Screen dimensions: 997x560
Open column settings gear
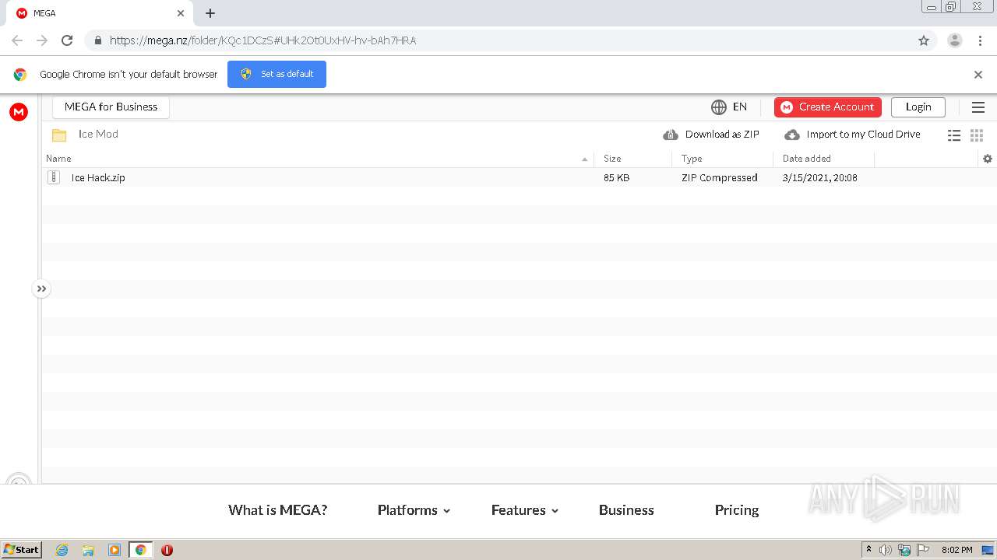pos(988,159)
